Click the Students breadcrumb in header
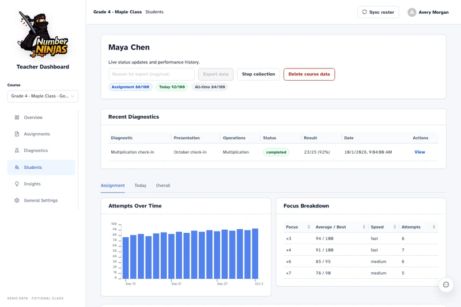461x307 pixels. [154, 12]
